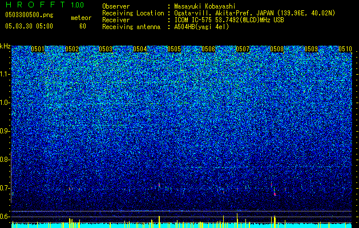Click the HROFFT 1.0.0 title text
The image size is (359, 228).
[x=45, y=5]
